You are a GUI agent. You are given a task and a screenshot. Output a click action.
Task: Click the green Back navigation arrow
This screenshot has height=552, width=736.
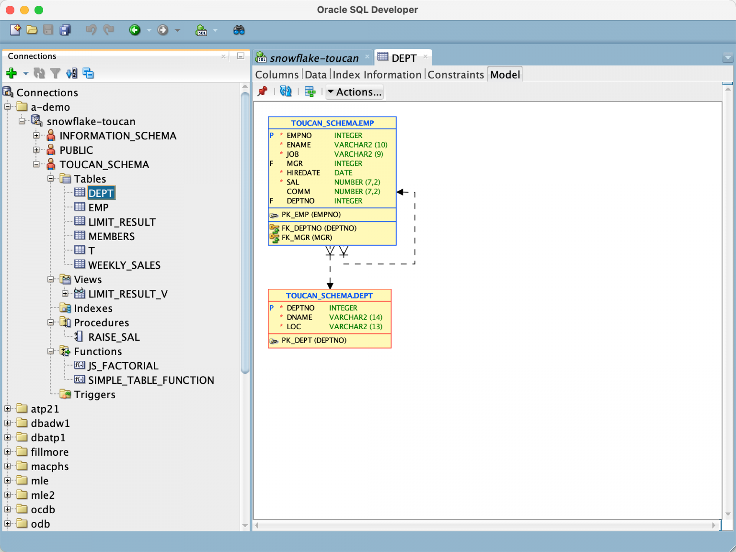[136, 30]
